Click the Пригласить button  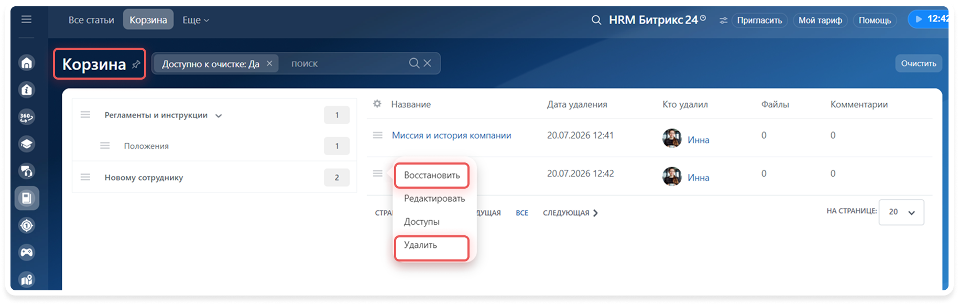coord(759,20)
